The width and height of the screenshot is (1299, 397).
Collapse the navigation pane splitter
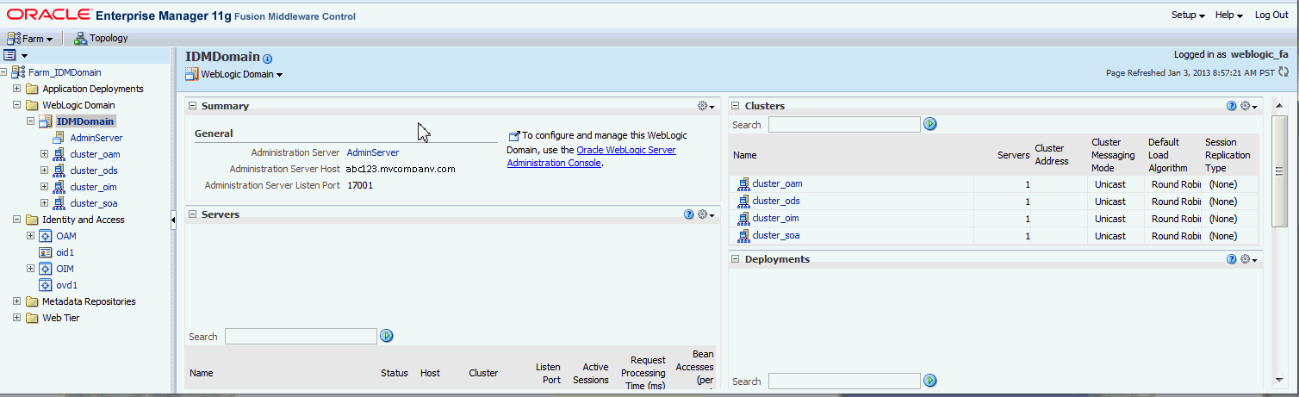[x=173, y=221]
